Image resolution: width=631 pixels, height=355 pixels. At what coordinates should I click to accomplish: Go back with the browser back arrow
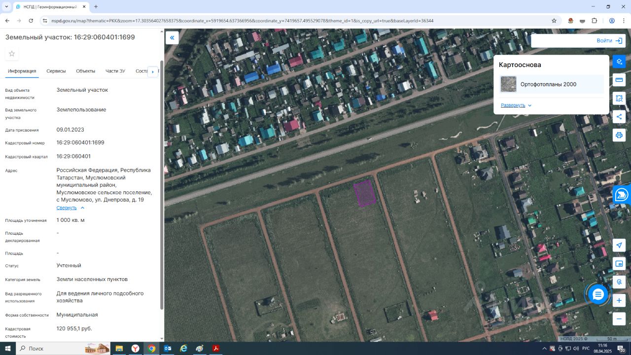[x=7, y=21]
